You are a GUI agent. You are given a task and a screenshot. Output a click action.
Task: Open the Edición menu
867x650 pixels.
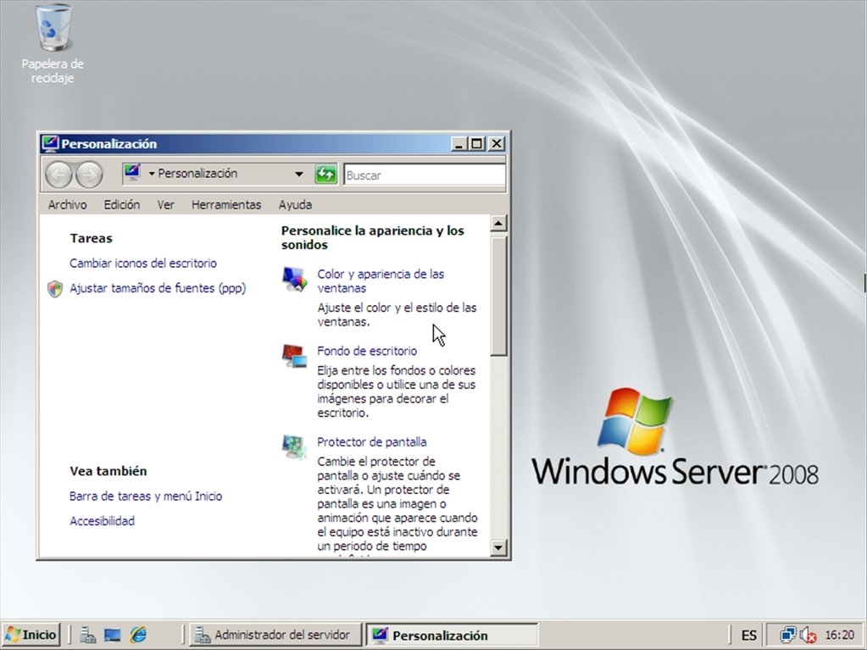tap(122, 204)
